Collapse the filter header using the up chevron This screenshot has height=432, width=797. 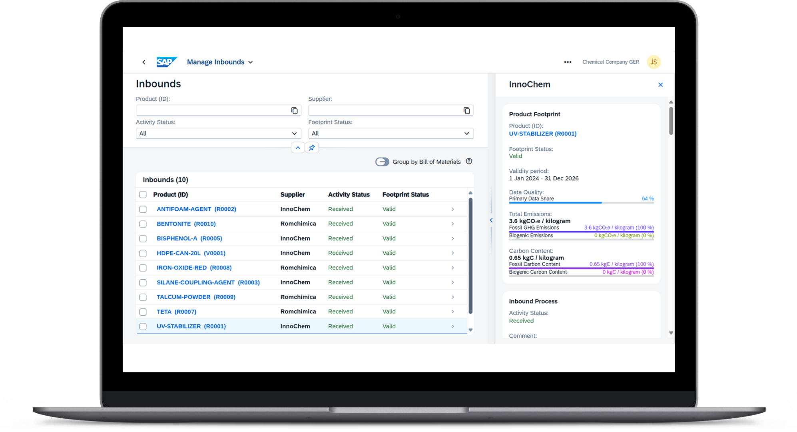[298, 148]
